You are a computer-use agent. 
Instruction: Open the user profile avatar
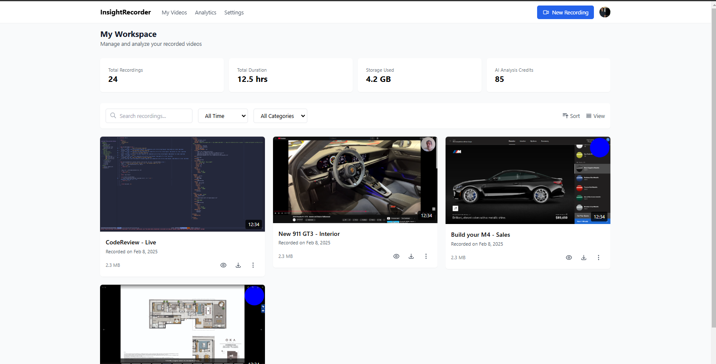click(605, 12)
